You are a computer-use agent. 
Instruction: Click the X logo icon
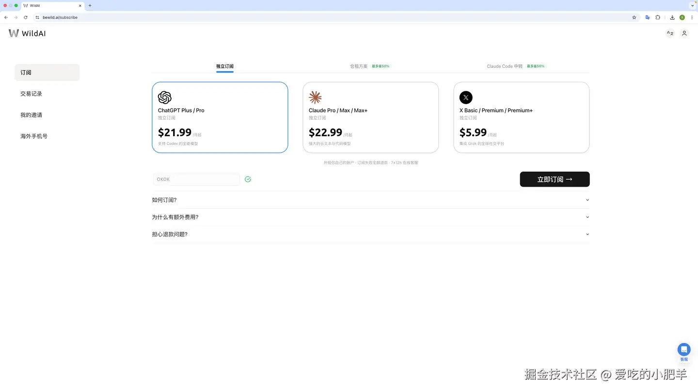[x=466, y=97]
